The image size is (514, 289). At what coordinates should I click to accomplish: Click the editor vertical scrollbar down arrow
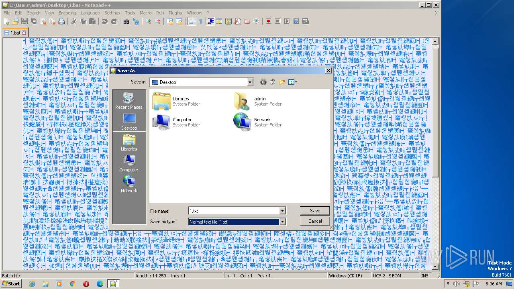[x=435, y=266]
